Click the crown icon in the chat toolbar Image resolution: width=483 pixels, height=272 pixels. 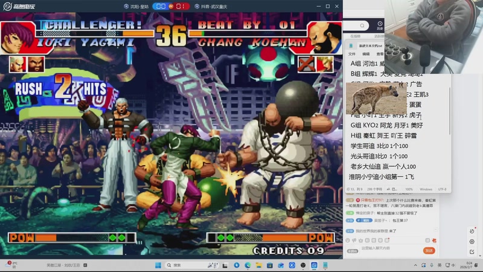[x=360, y=240]
